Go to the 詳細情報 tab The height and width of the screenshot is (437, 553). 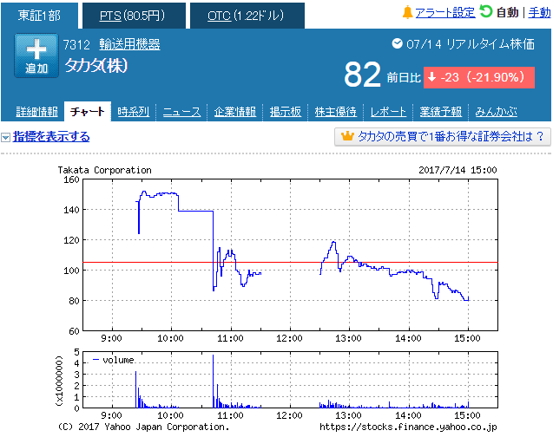(x=36, y=112)
